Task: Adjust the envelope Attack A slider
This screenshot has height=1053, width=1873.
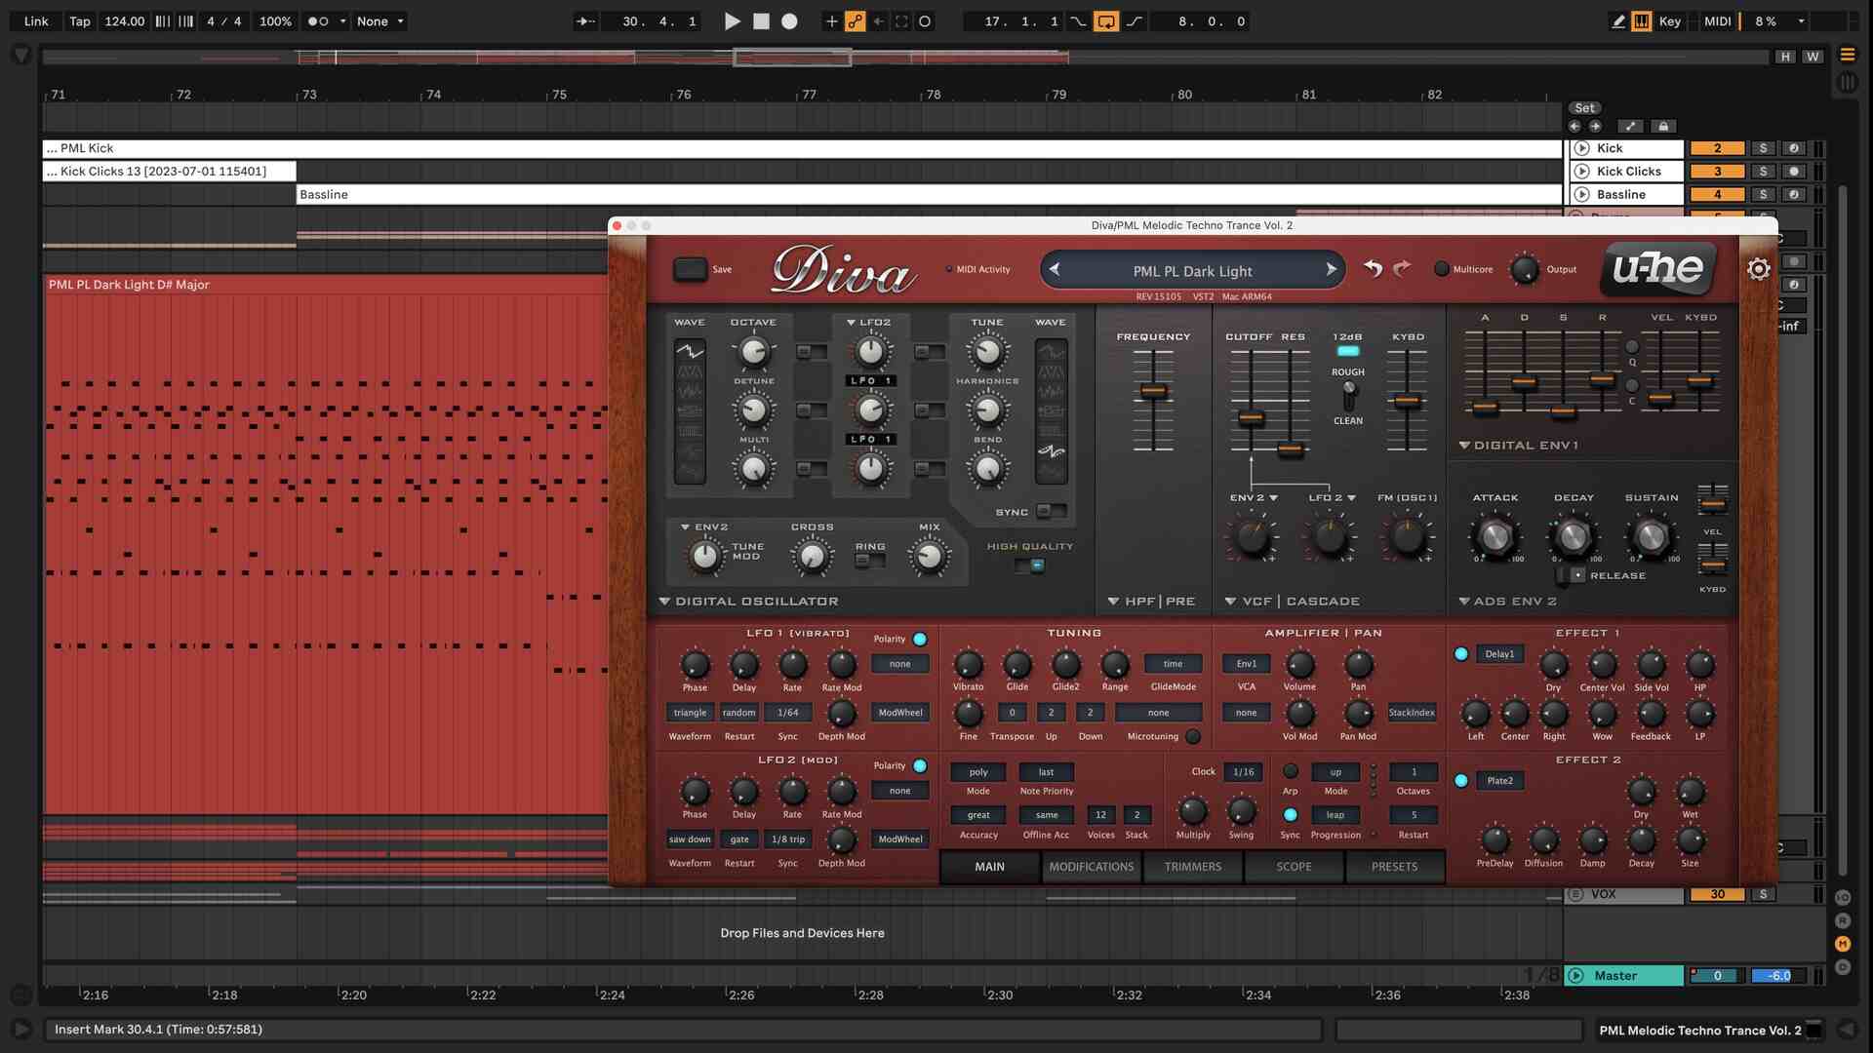Action: tap(1485, 408)
